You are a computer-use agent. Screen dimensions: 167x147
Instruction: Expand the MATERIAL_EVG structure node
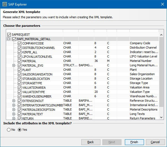click(14, 65)
